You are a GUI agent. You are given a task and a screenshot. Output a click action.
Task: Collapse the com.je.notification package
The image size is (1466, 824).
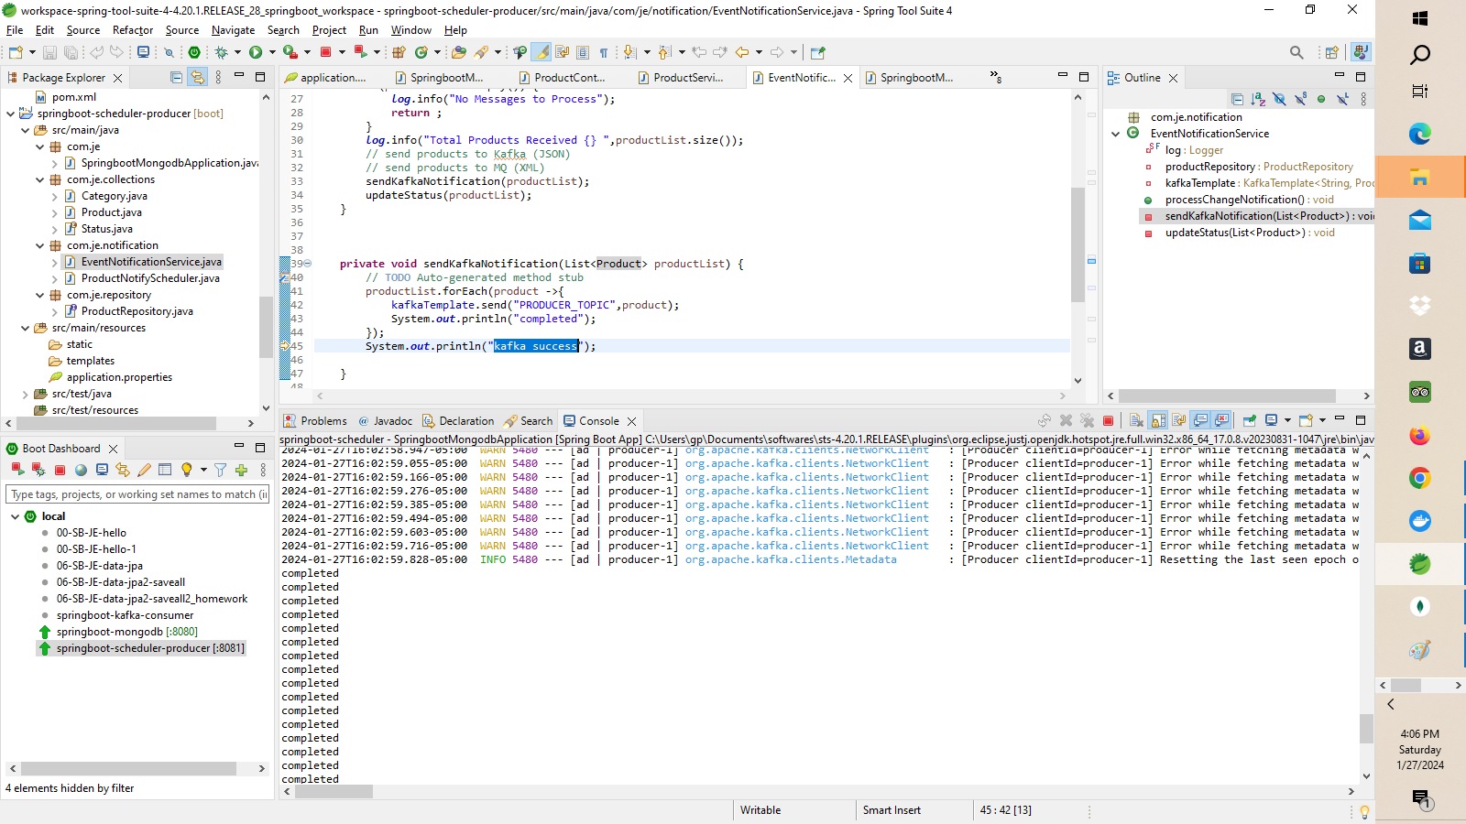(39, 245)
